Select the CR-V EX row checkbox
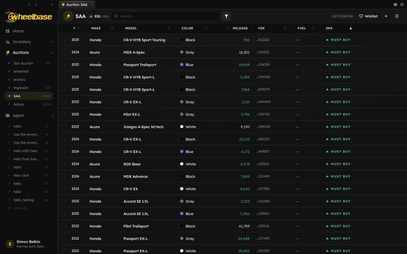This screenshot has width=407, height=254. tap(63, 189)
